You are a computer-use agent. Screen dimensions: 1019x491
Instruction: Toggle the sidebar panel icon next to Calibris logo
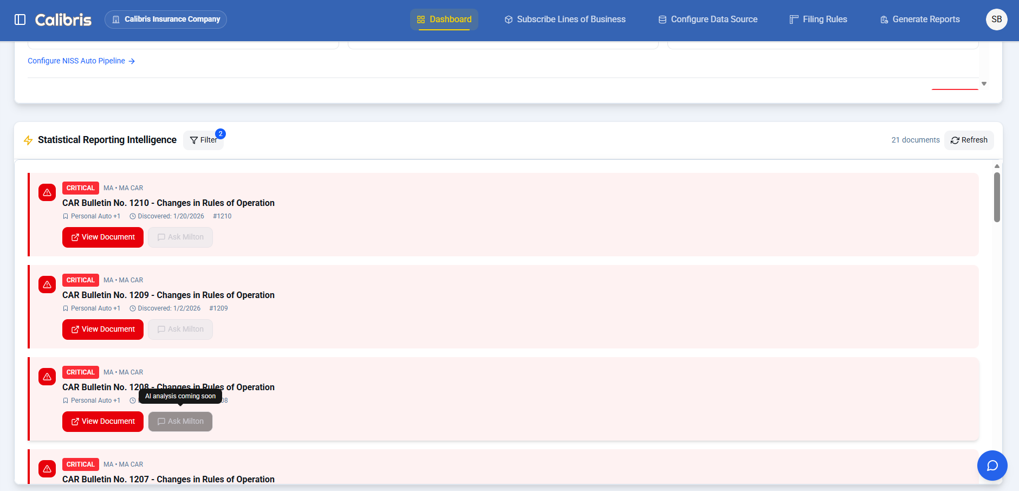point(20,19)
